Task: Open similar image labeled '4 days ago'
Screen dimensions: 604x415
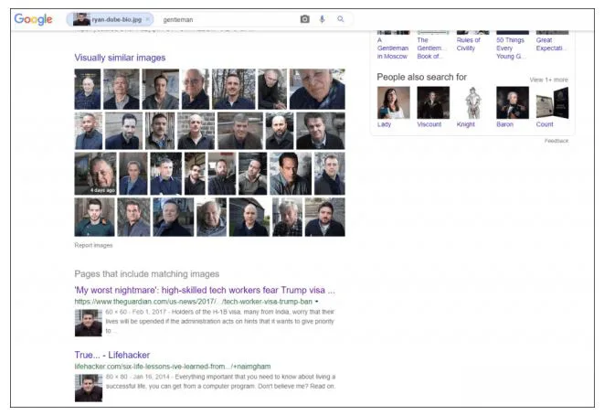Action: 94,174
